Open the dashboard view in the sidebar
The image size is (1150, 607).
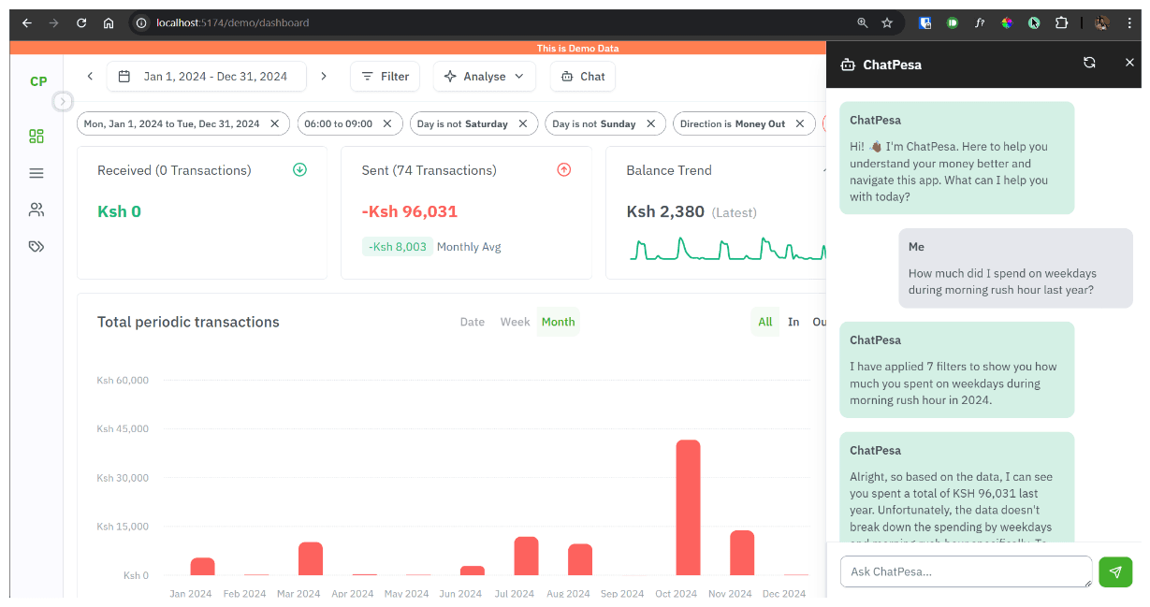point(36,137)
